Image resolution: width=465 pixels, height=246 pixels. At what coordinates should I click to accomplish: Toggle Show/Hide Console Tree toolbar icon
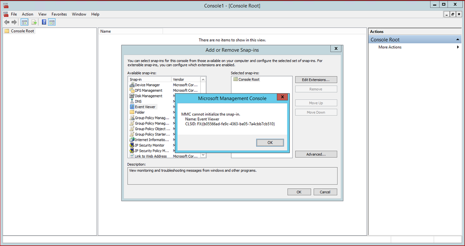point(24,22)
